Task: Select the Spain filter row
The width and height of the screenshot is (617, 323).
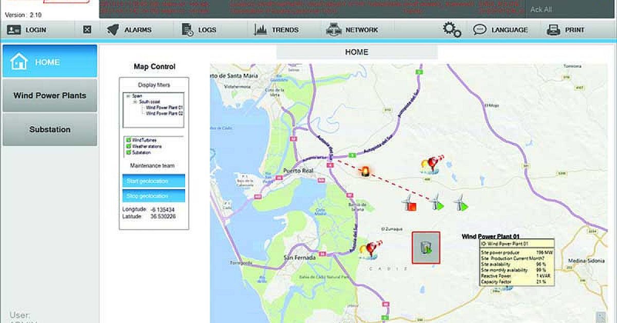Action: 137,96
